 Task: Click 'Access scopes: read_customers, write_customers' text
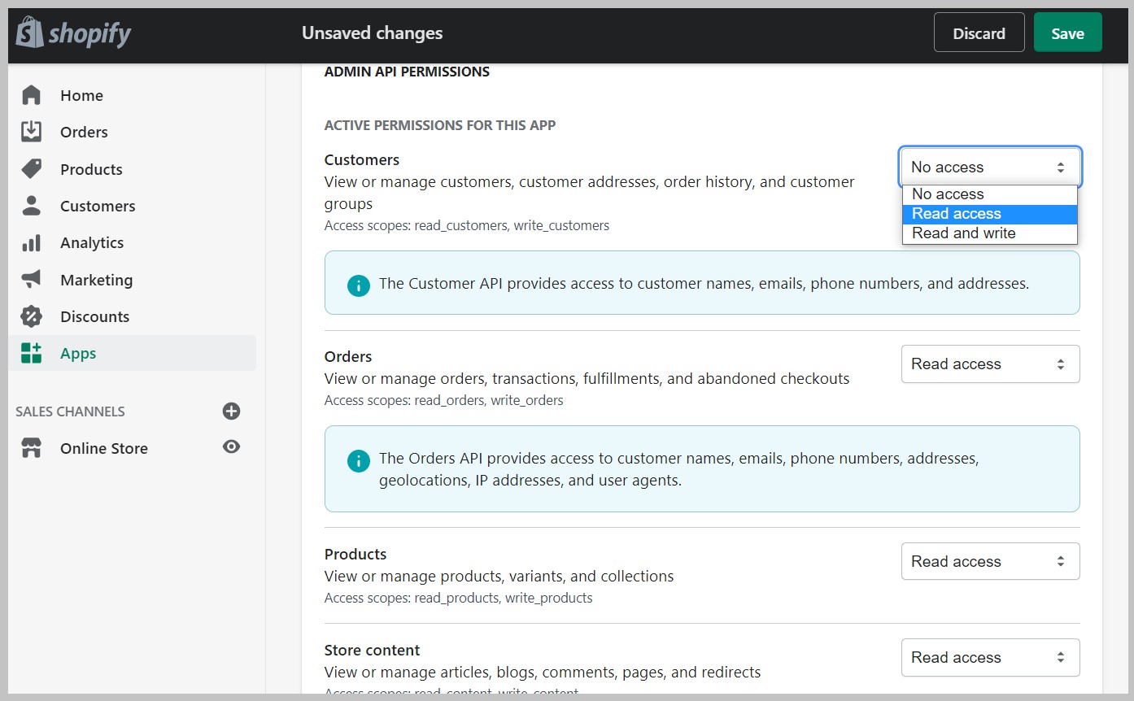(x=467, y=225)
